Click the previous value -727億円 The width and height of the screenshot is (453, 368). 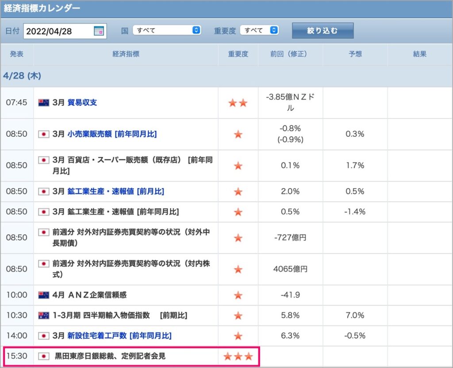290,237
